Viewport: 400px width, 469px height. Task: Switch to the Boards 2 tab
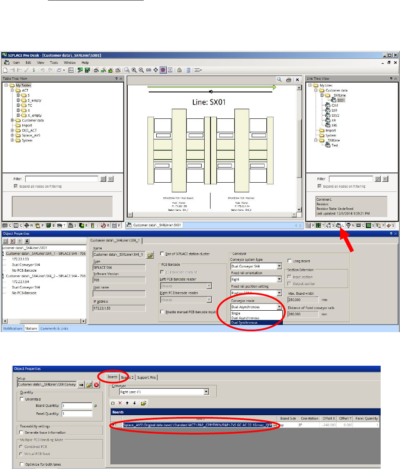127,377
